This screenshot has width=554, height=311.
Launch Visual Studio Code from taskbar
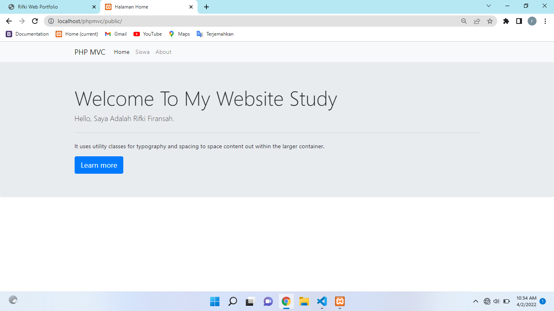pos(322,301)
